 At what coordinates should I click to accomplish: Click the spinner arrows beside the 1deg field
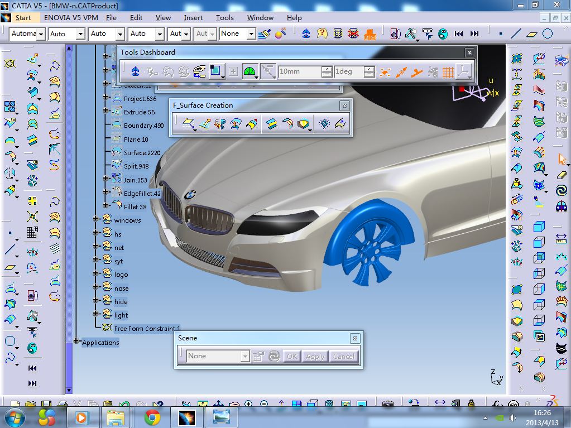(x=370, y=71)
